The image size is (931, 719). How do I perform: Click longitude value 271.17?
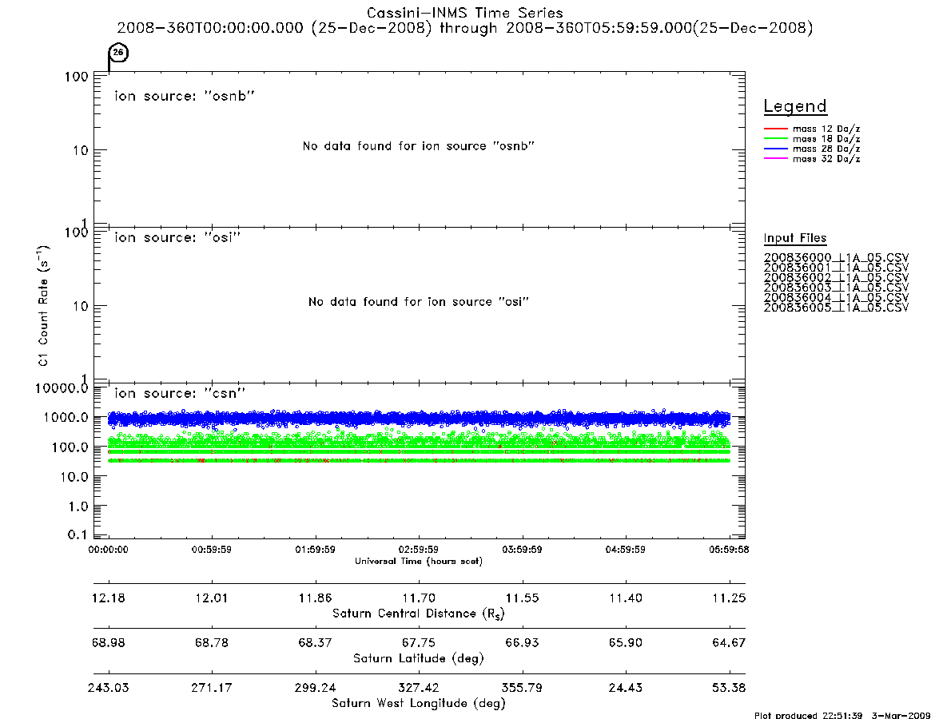[212, 688]
